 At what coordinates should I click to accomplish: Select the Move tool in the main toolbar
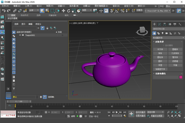point(64,10)
